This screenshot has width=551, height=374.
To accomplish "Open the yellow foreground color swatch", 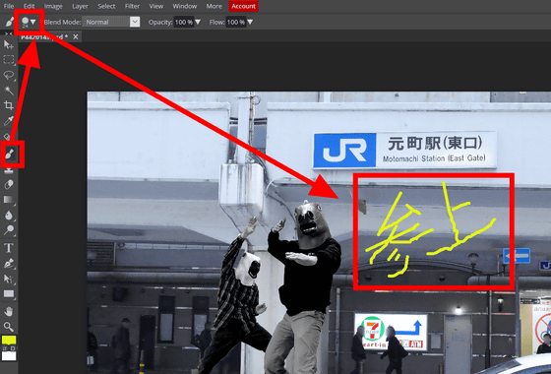I will click(9, 340).
